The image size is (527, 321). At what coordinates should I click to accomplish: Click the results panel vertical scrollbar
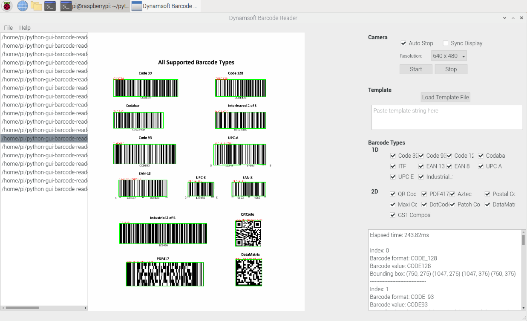[524, 240]
